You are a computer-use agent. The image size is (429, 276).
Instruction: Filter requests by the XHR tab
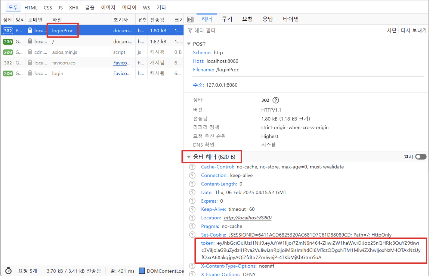click(x=74, y=7)
